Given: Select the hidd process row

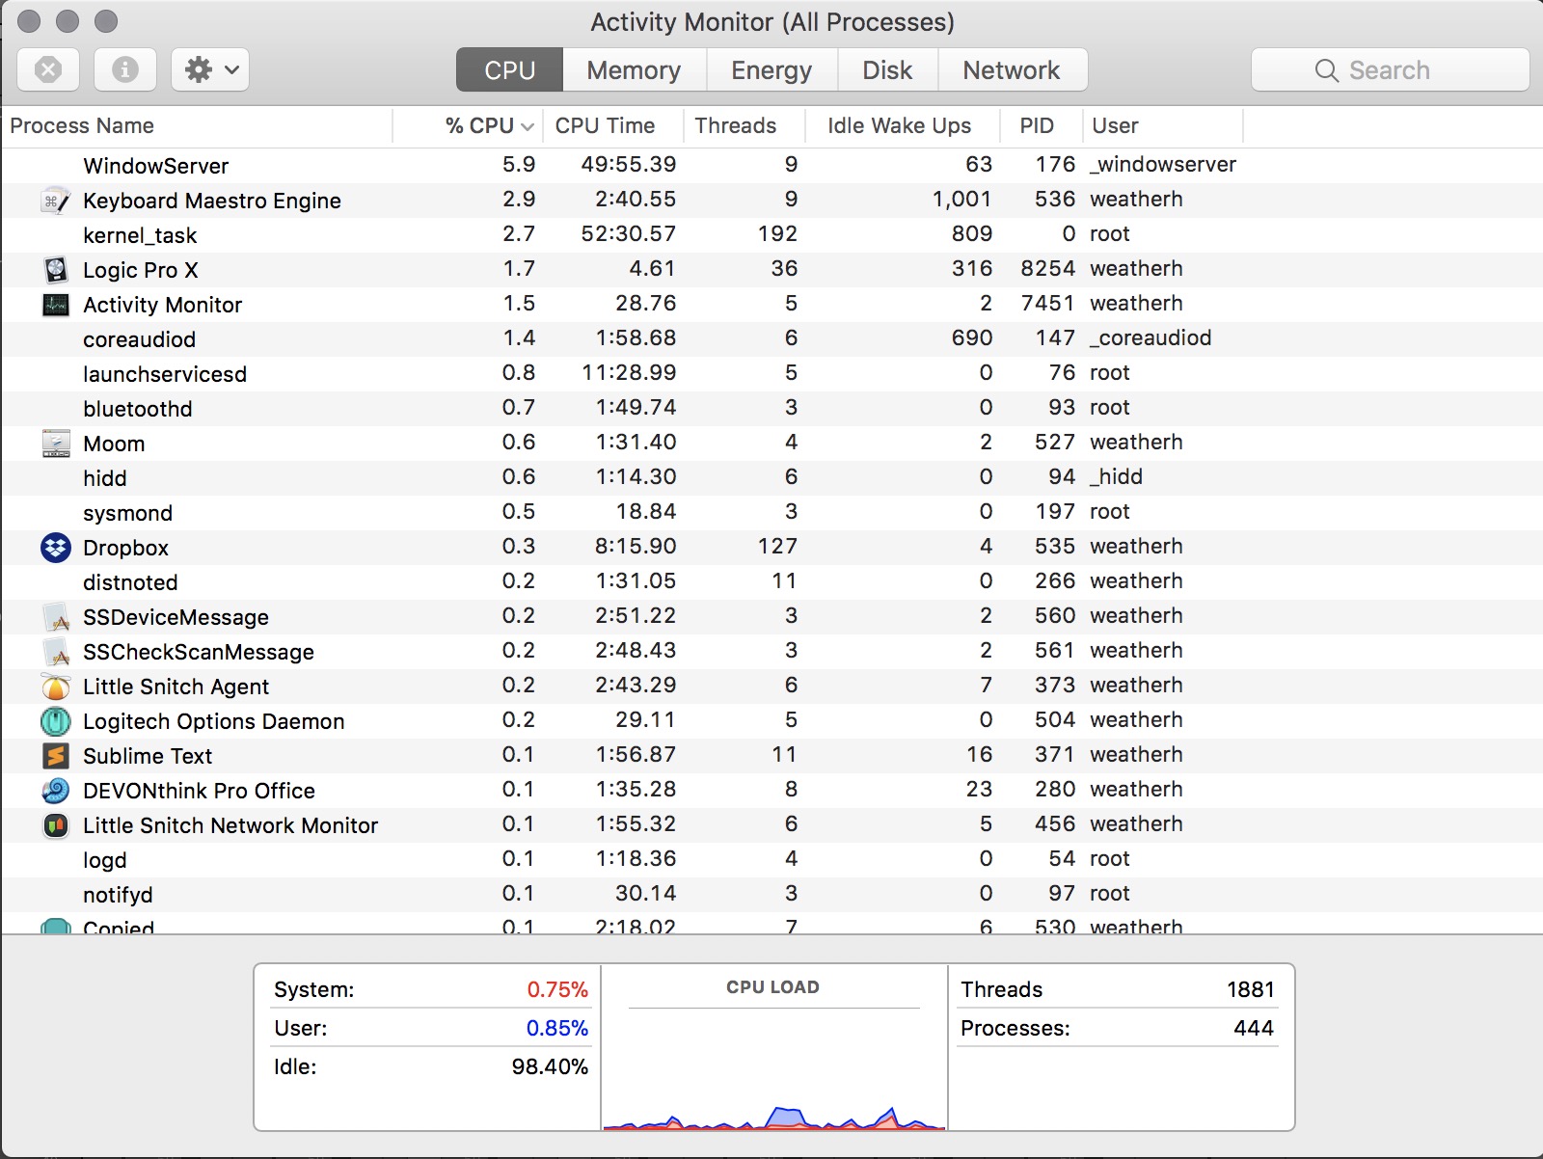Looking at the screenshot, I should (x=771, y=477).
